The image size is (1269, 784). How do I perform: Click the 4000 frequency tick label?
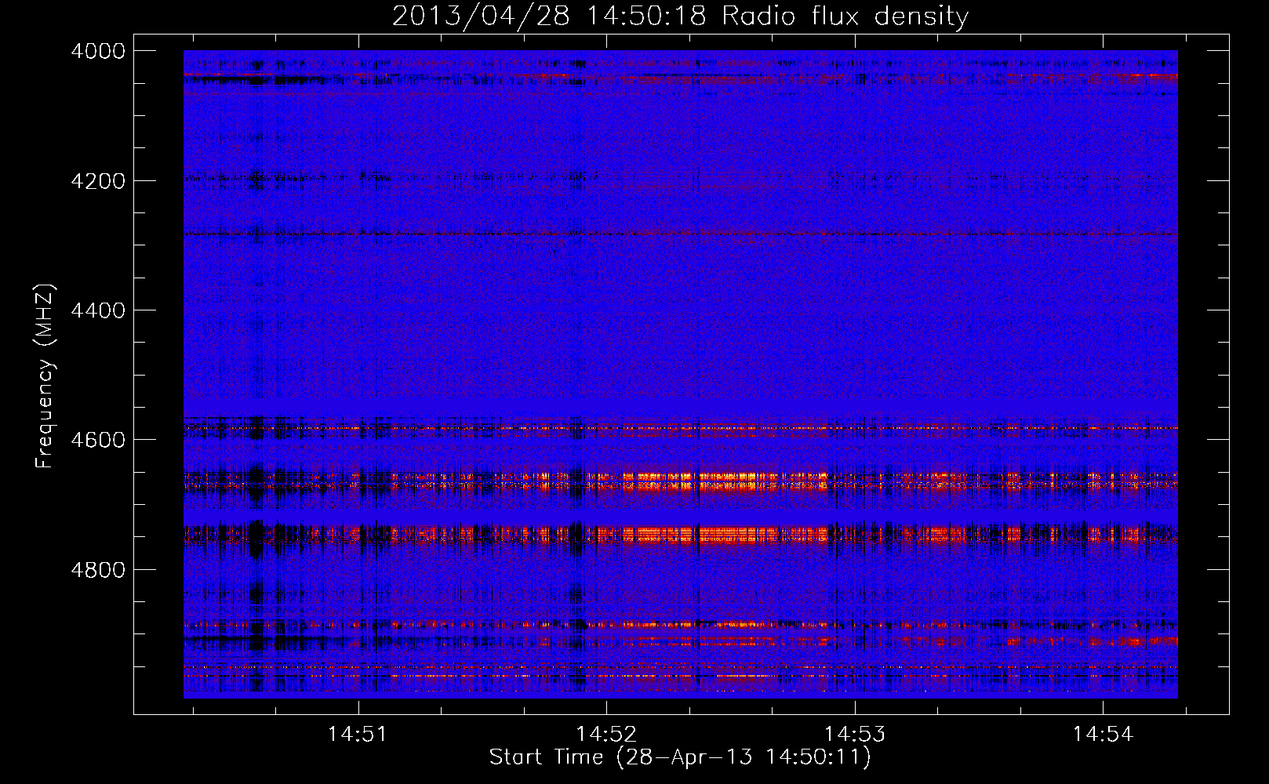coord(98,51)
